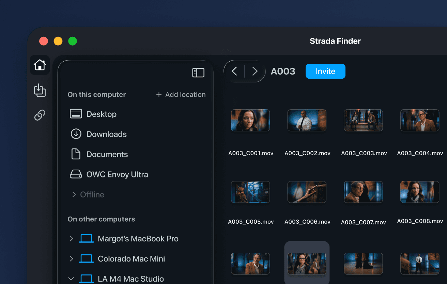The height and width of the screenshot is (284, 447).
Task: Expand Margot's MacBook Pro tree node
Action: (71, 239)
